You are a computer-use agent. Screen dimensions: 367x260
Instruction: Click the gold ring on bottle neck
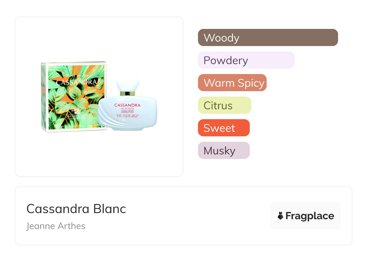[x=128, y=94]
